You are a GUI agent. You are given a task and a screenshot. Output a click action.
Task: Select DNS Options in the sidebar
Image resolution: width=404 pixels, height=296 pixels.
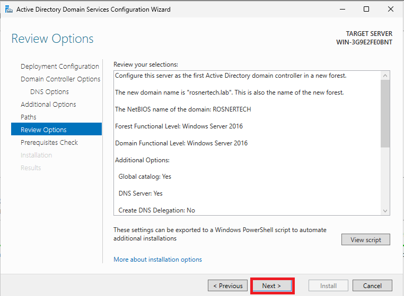[x=49, y=92]
